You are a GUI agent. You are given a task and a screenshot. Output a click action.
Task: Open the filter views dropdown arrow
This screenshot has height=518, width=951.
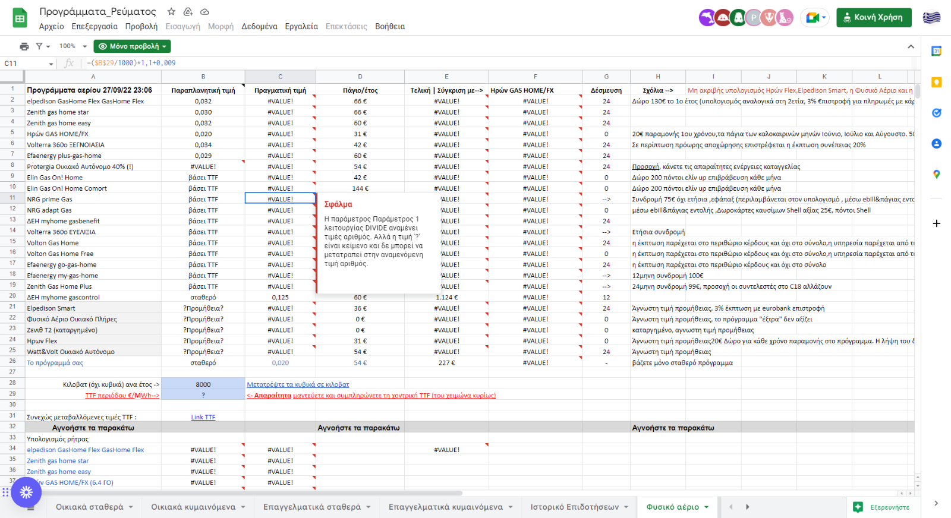[48, 46]
